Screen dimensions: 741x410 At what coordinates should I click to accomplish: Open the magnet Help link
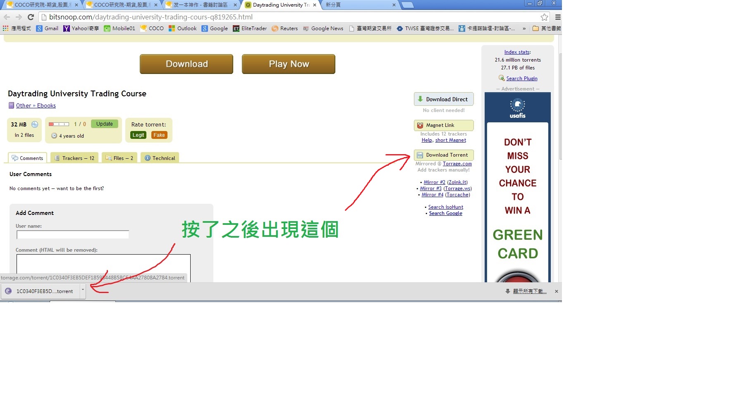point(427,140)
